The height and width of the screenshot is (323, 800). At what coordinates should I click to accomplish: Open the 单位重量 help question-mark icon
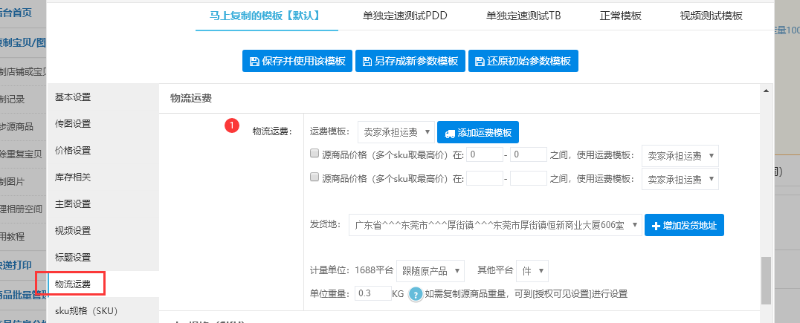pyautogui.click(x=416, y=295)
